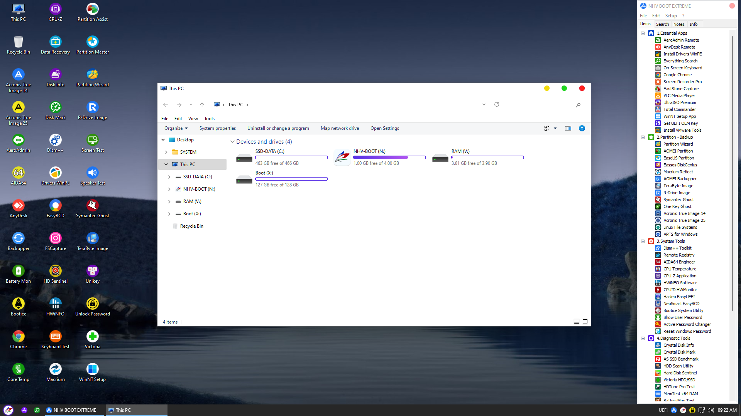
Task: Open the Partition Wizard desktop icon
Action: point(92,74)
